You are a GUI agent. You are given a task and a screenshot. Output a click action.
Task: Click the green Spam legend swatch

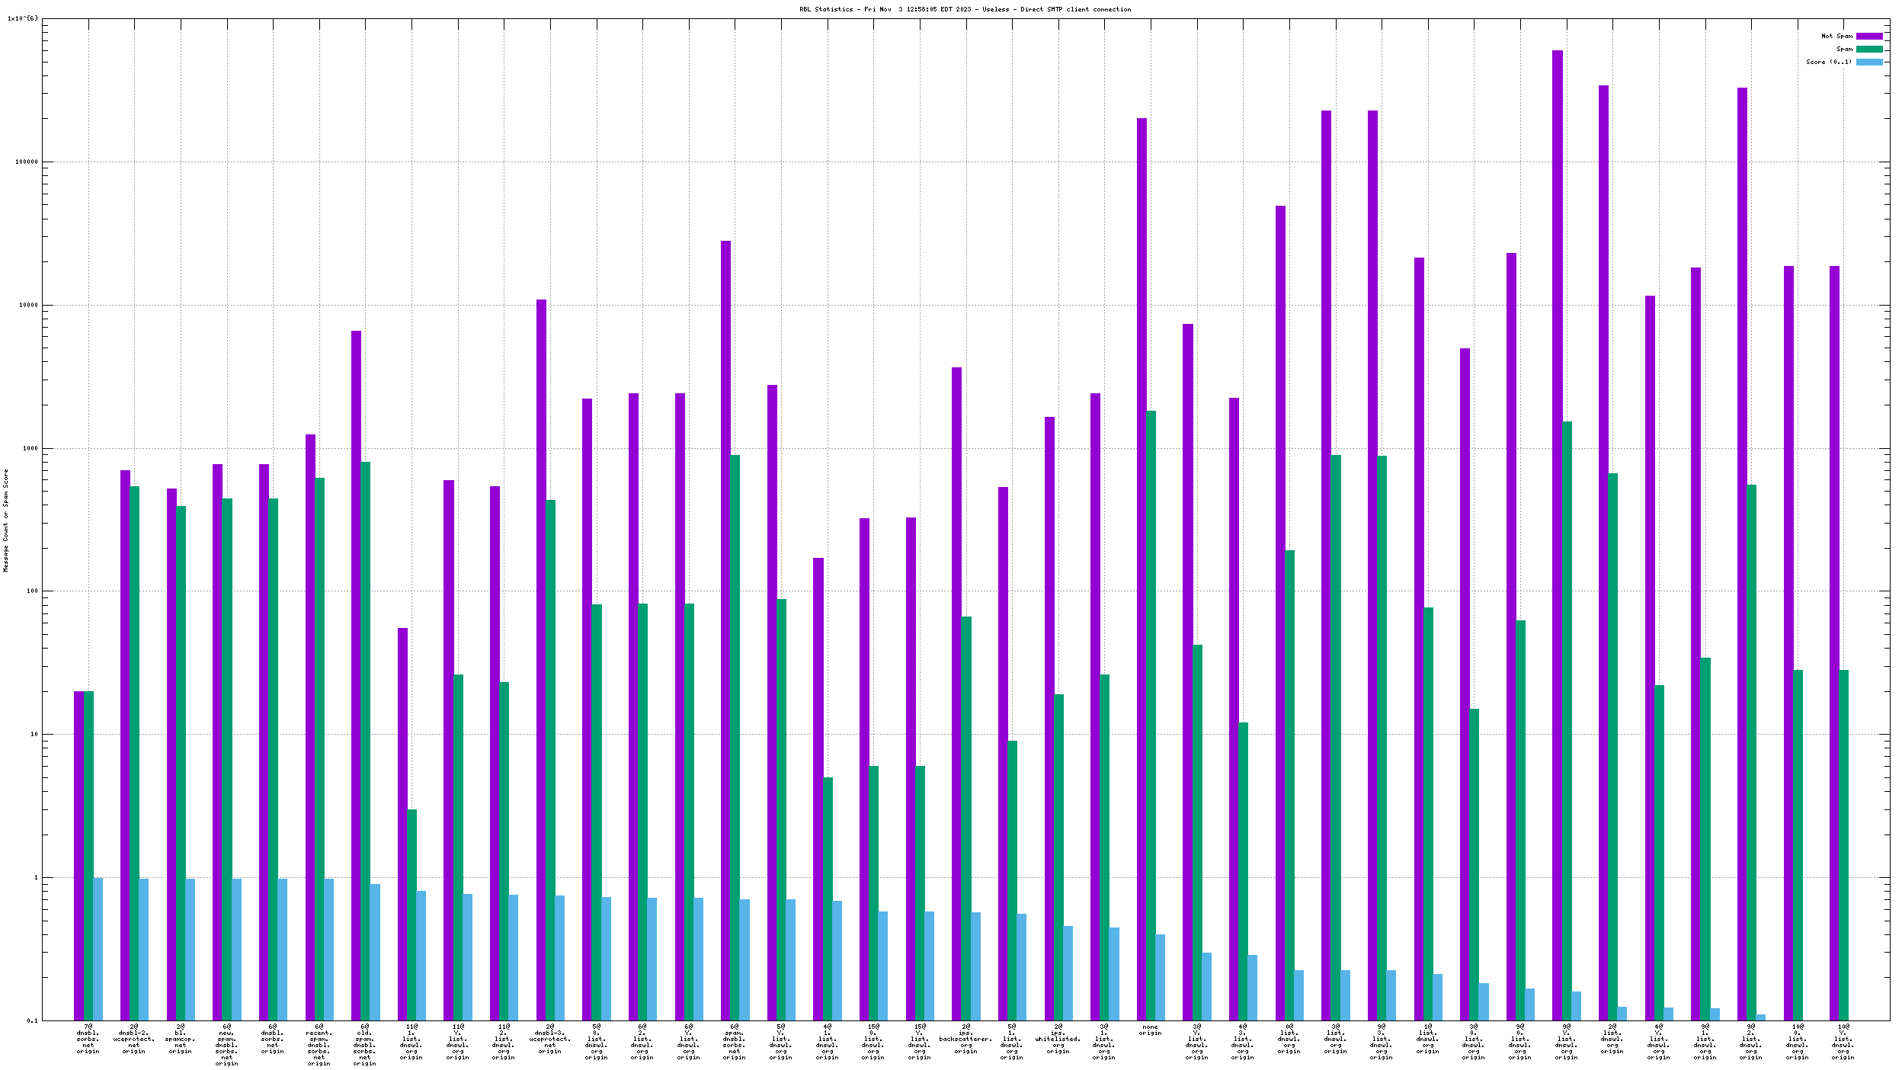1868,49
